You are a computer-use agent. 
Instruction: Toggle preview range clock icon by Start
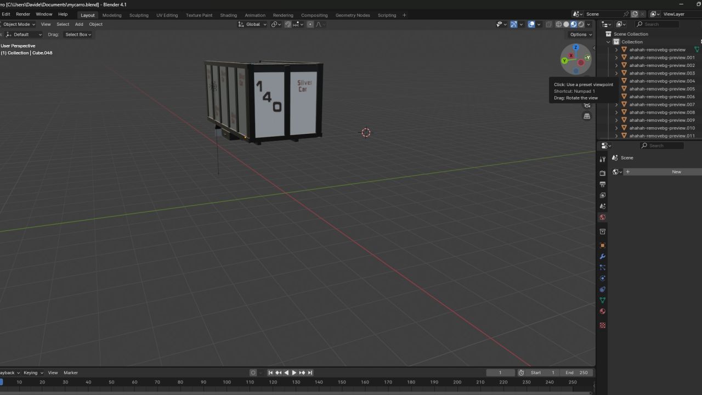(x=521, y=373)
